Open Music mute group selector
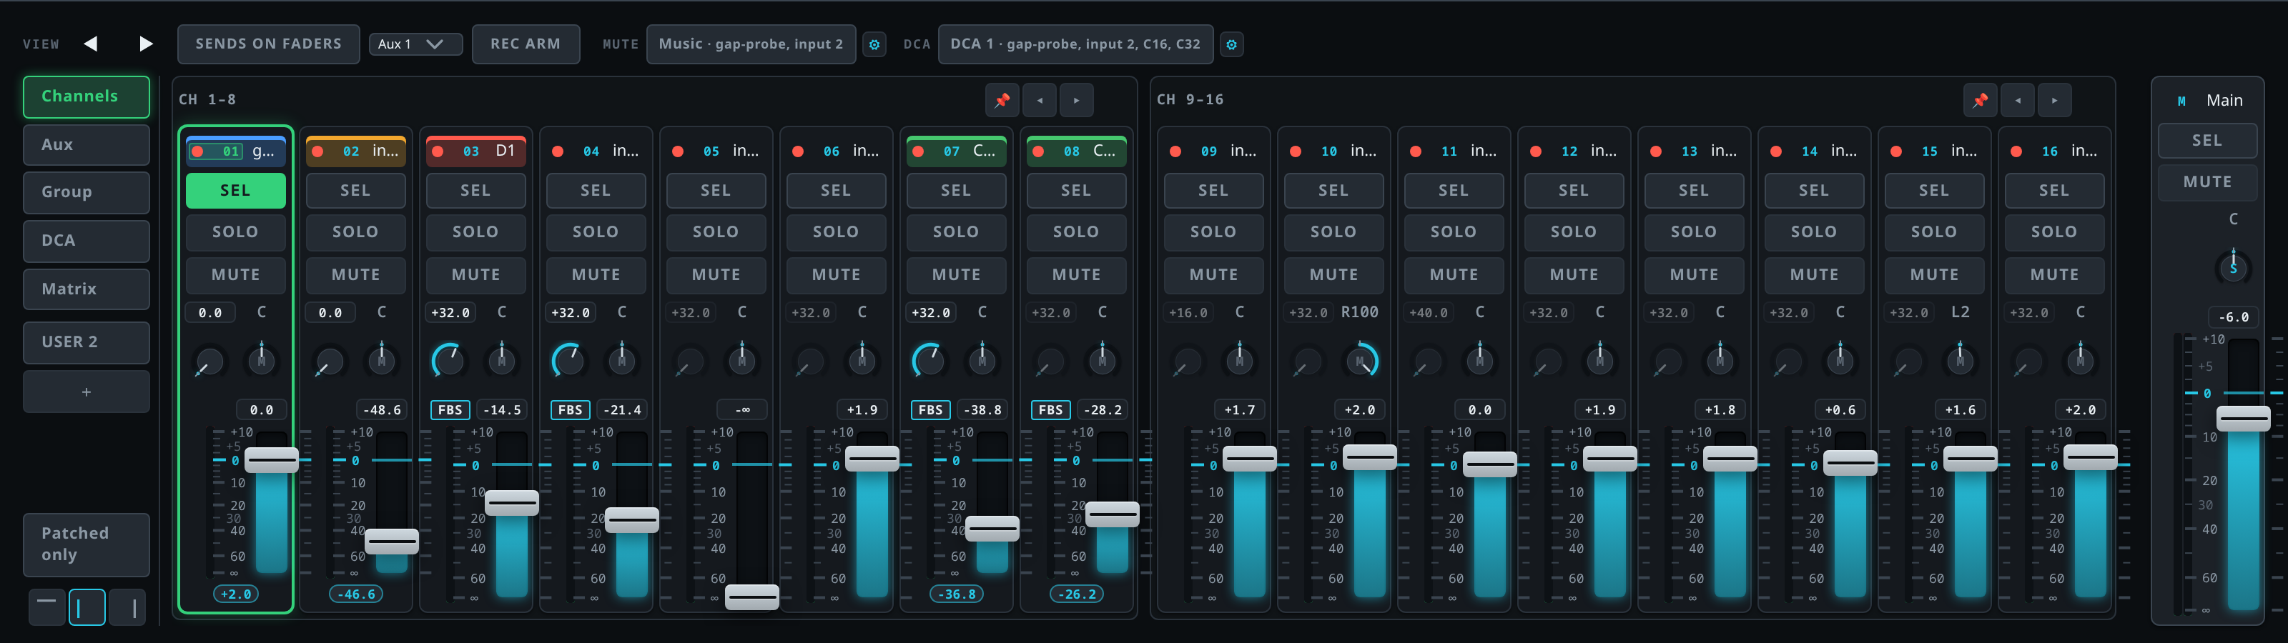Viewport: 2288px width, 643px height. (x=751, y=44)
